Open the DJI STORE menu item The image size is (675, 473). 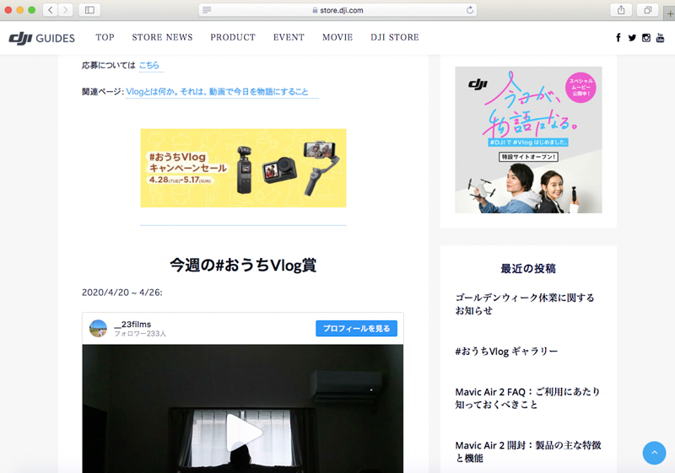click(395, 37)
